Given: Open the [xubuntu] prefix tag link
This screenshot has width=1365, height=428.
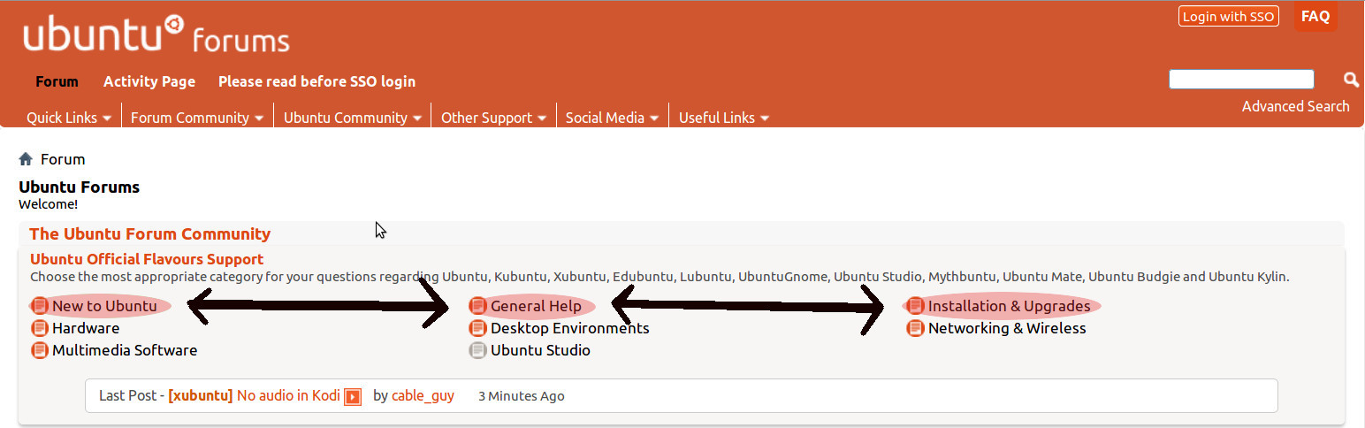Looking at the screenshot, I should click(201, 395).
